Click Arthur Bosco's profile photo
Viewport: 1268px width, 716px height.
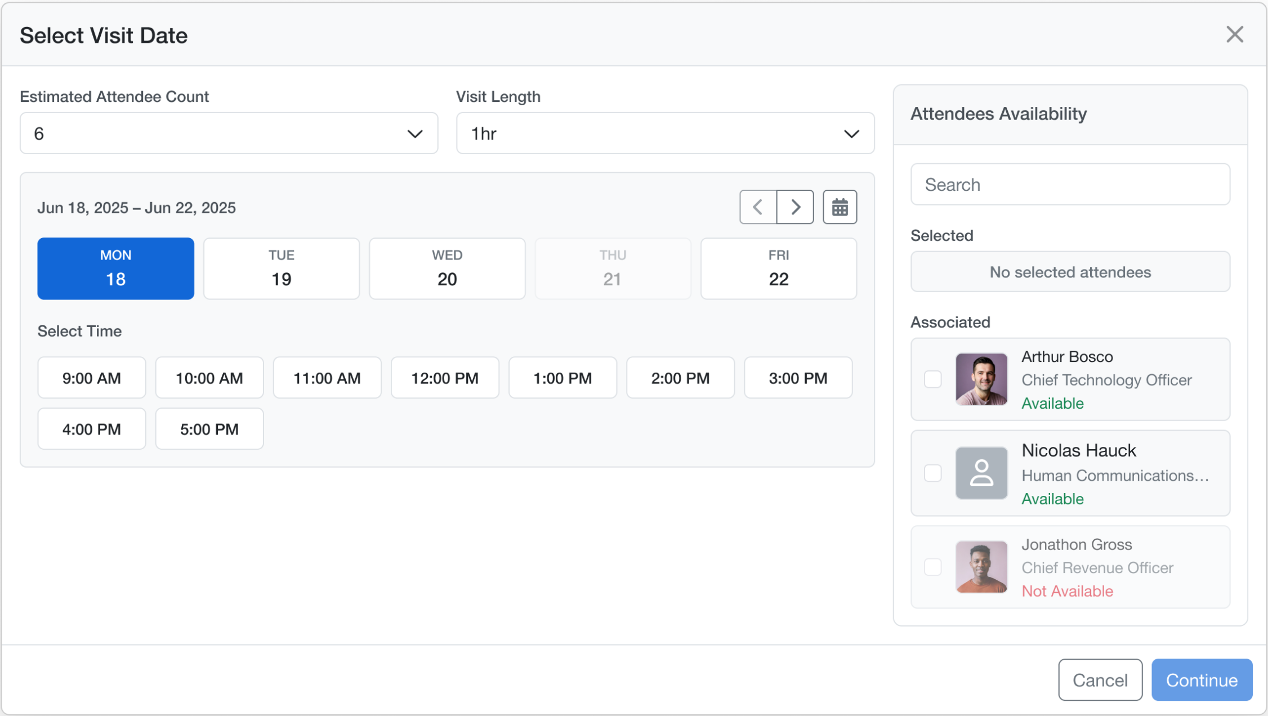coord(981,379)
